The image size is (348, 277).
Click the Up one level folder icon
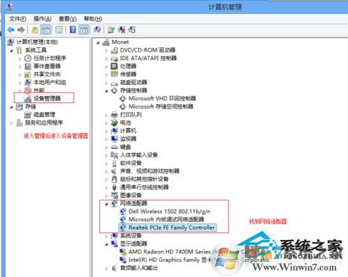click(x=35, y=30)
